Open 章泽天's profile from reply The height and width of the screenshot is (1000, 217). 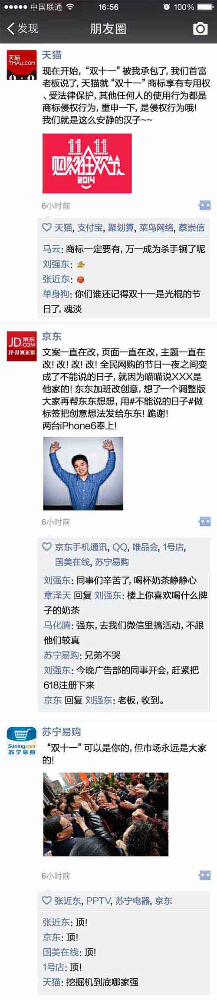coord(57,595)
